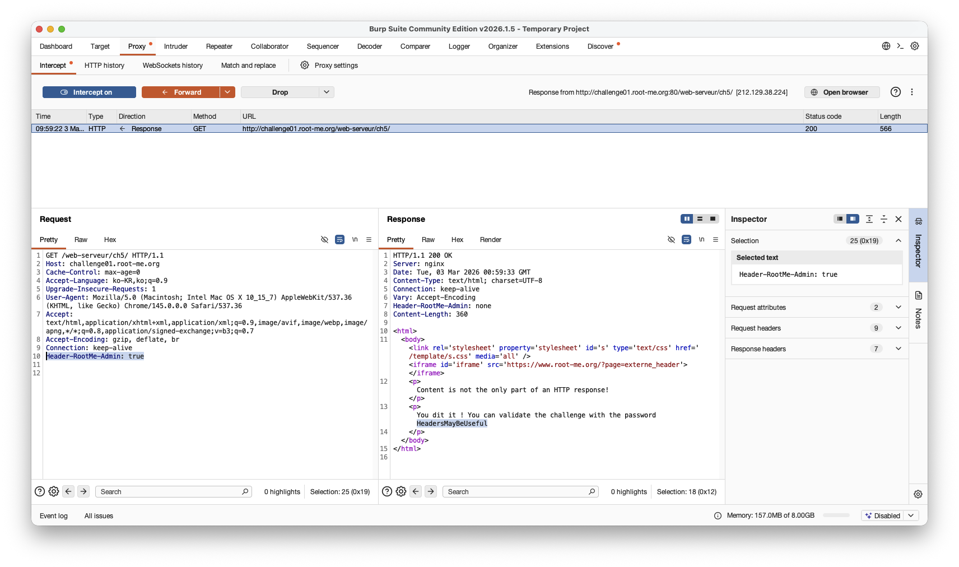The image size is (959, 567).
Task: Click the Drop button
Action: tap(280, 92)
